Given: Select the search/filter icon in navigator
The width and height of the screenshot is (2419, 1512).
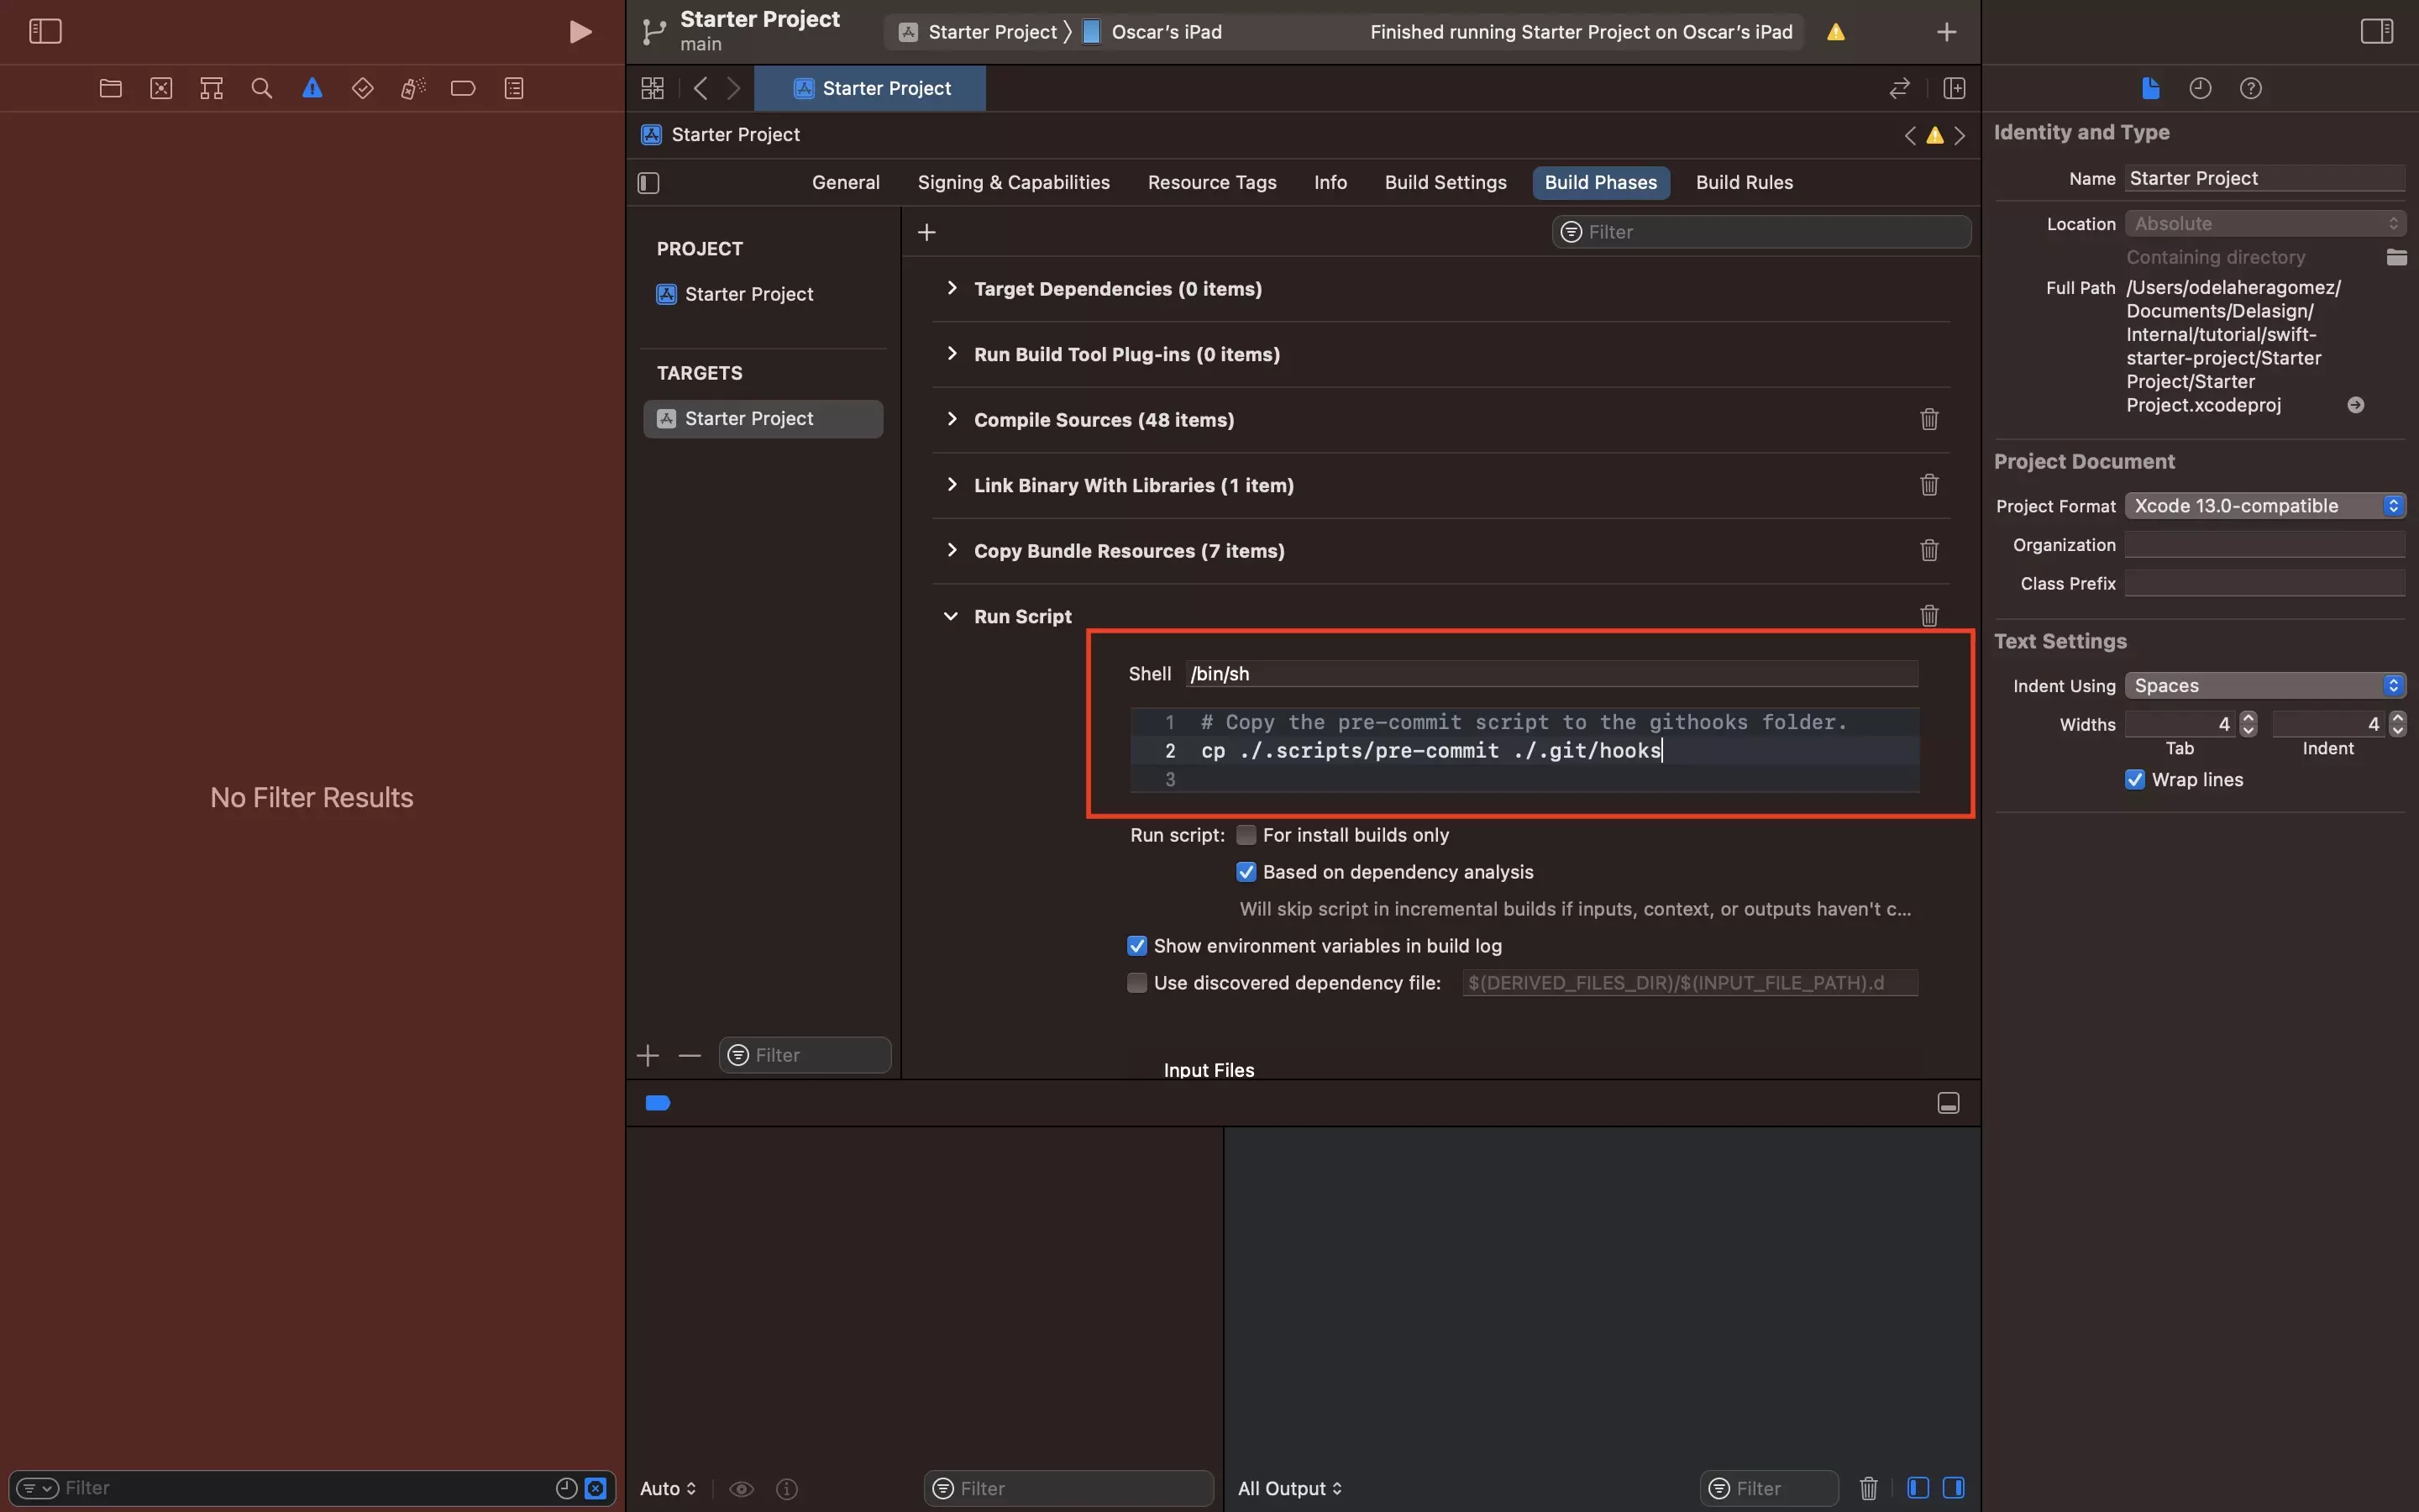Looking at the screenshot, I should (261, 87).
